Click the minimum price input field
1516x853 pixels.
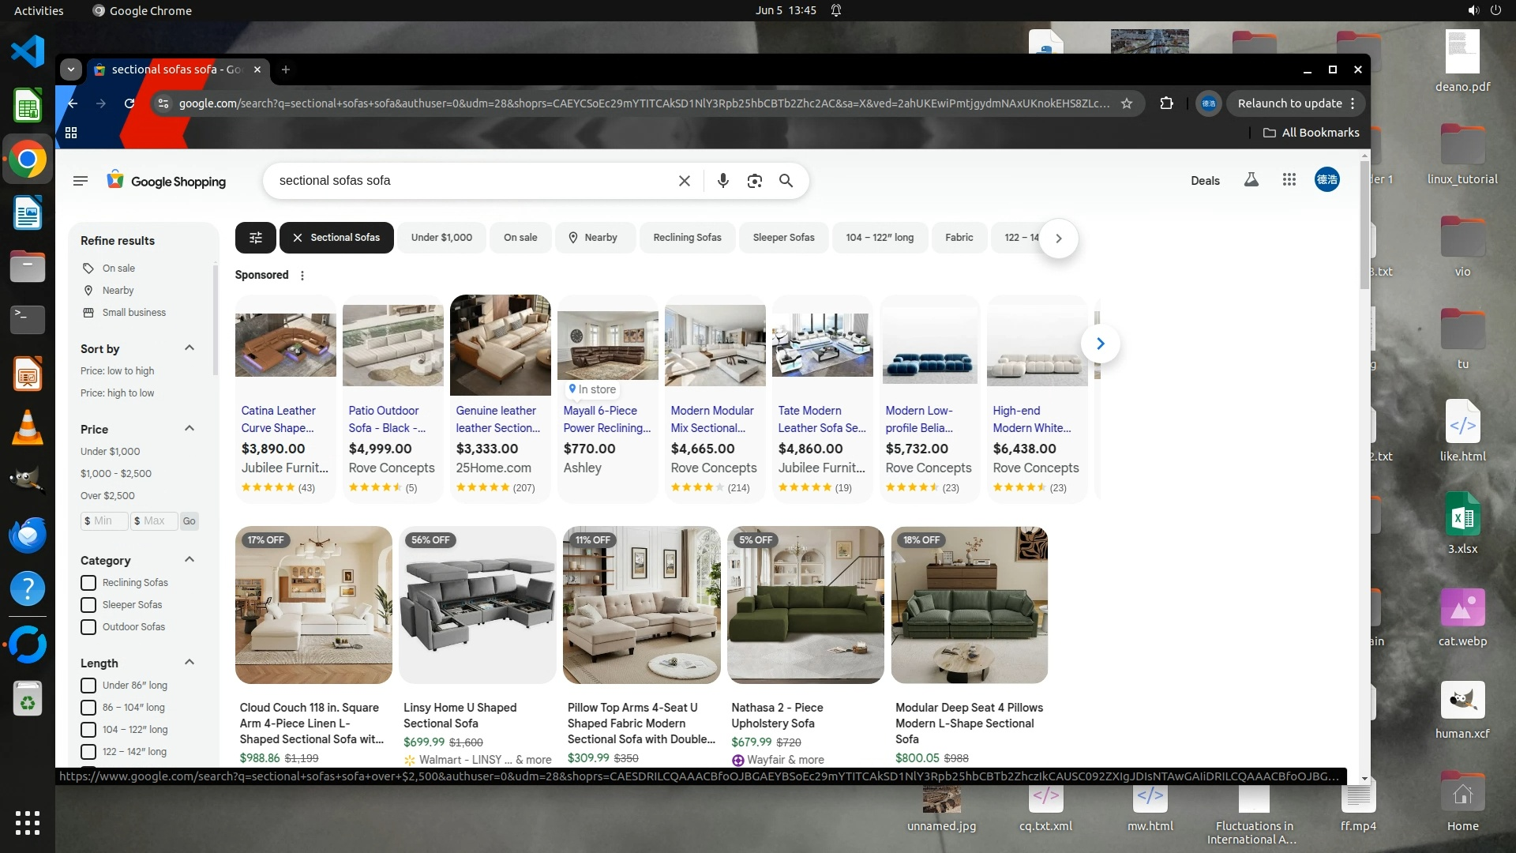point(105,521)
